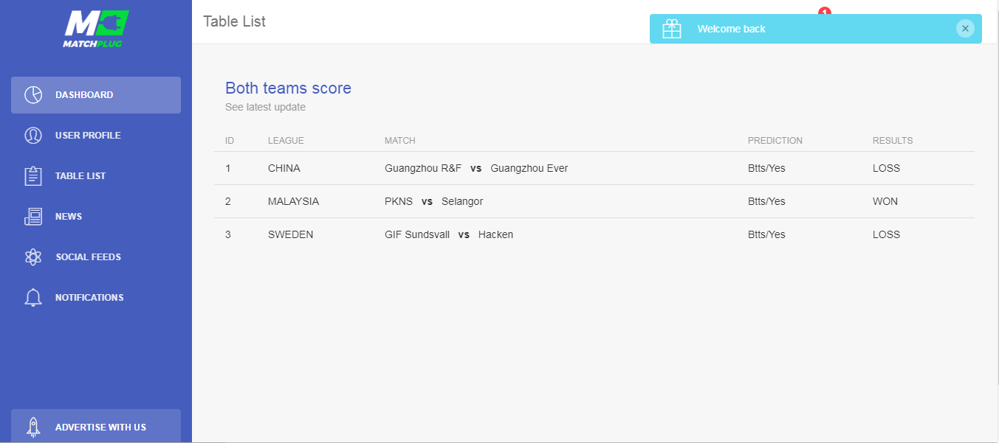Image resolution: width=999 pixels, height=443 pixels.
Task: Open the User Profile page
Action: pyautogui.click(x=96, y=136)
